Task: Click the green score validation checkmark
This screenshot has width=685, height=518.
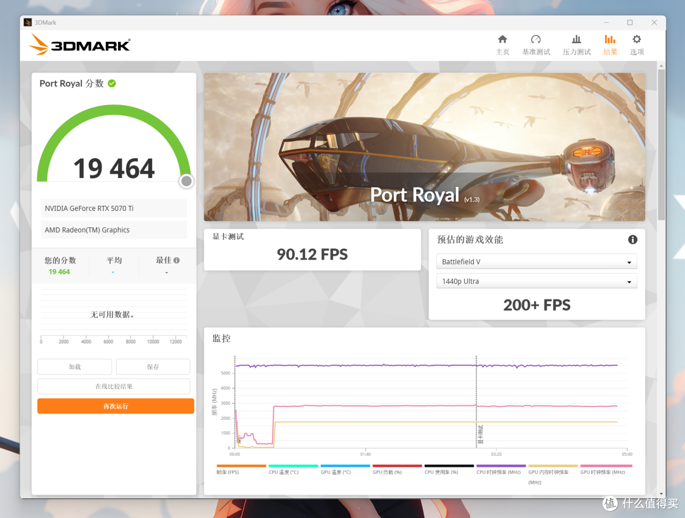Action: point(112,84)
